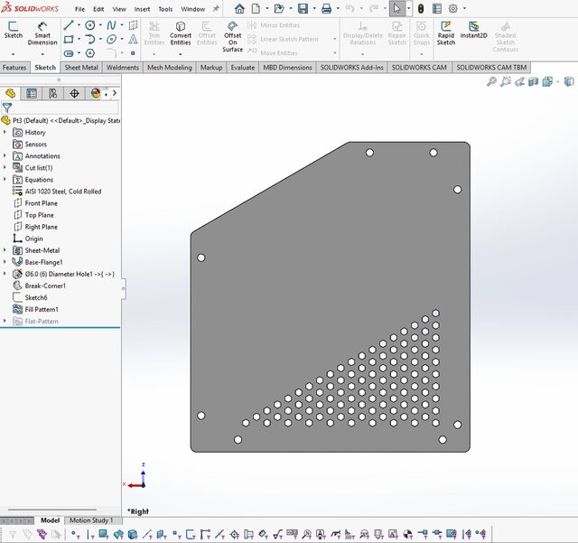Expand the Flat-Pattern feature
The width and height of the screenshot is (578, 543).
pos(5,321)
